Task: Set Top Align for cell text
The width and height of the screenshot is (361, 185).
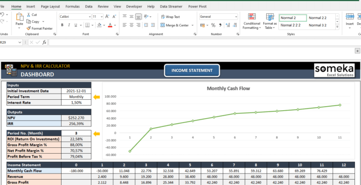Action: [125, 16]
